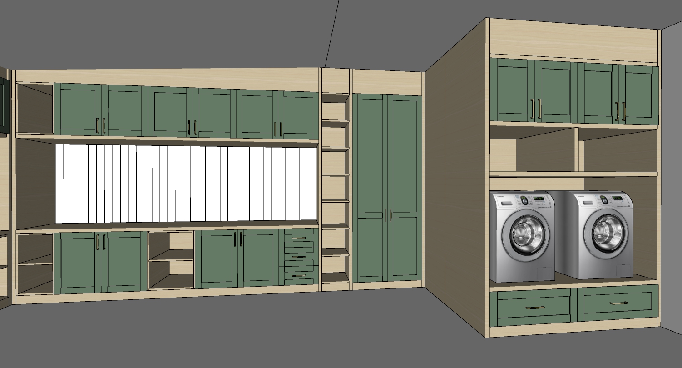Select the white slatted backsplash panel
This screenshot has width=682, height=368.
pos(186,184)
